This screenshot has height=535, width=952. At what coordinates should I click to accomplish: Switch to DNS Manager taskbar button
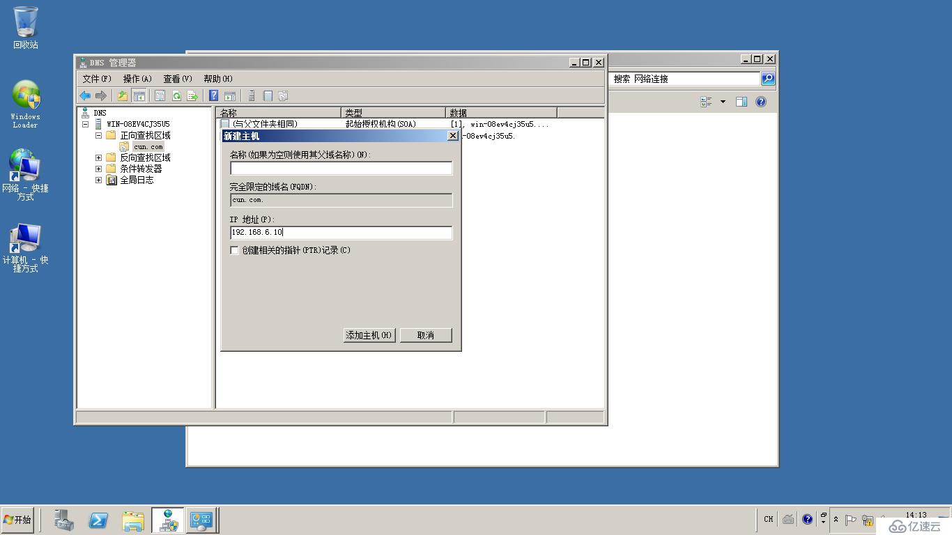(x=168, y=520)
